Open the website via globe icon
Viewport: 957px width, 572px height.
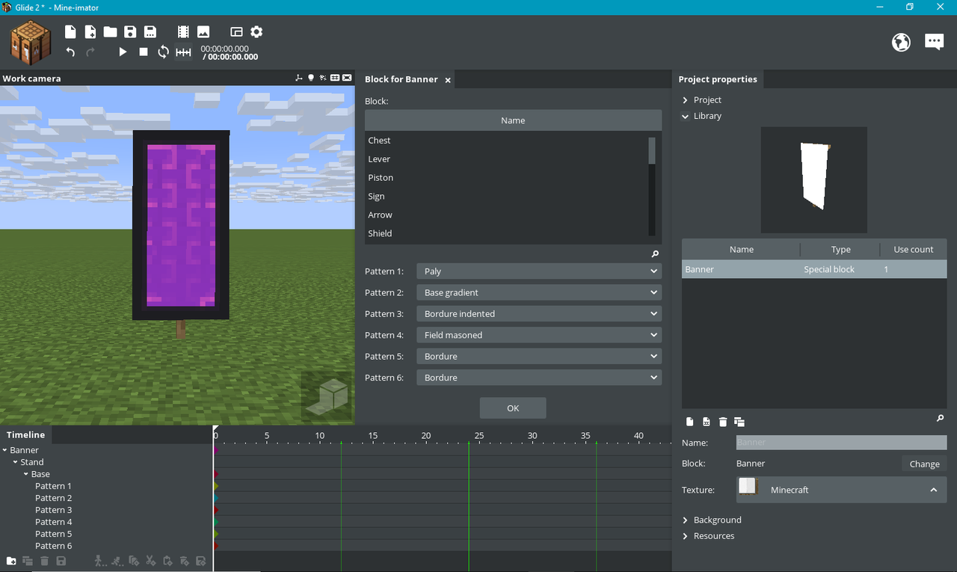click(x=901, y=42)
